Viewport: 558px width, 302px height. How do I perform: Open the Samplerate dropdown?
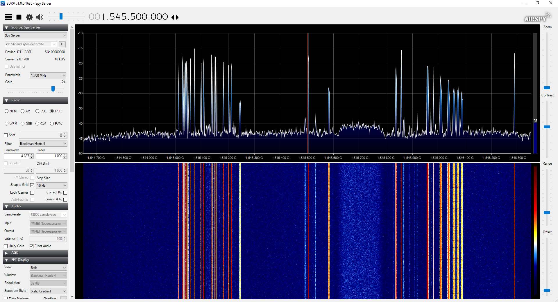(x=48, y=215)
